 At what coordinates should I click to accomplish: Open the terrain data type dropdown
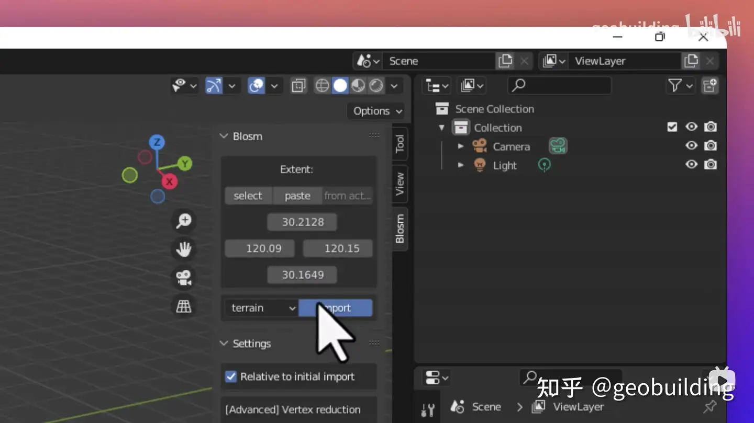pos(261,308)
